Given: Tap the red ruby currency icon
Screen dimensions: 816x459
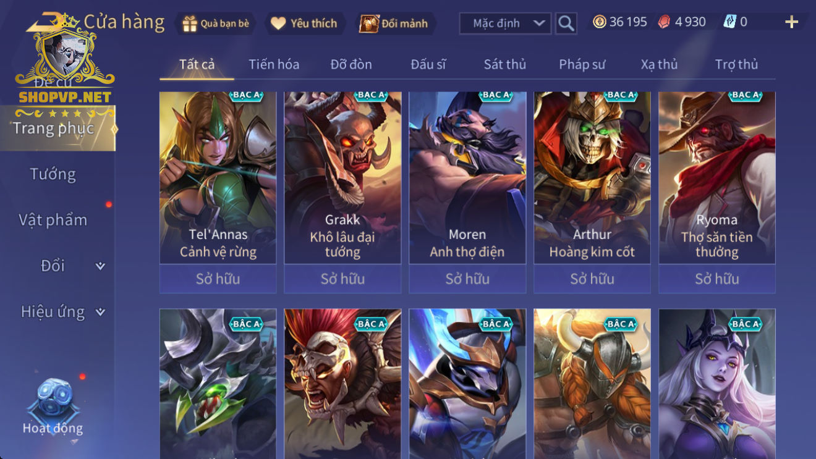Looking at the screenshot, I should (x=663, y=22).
